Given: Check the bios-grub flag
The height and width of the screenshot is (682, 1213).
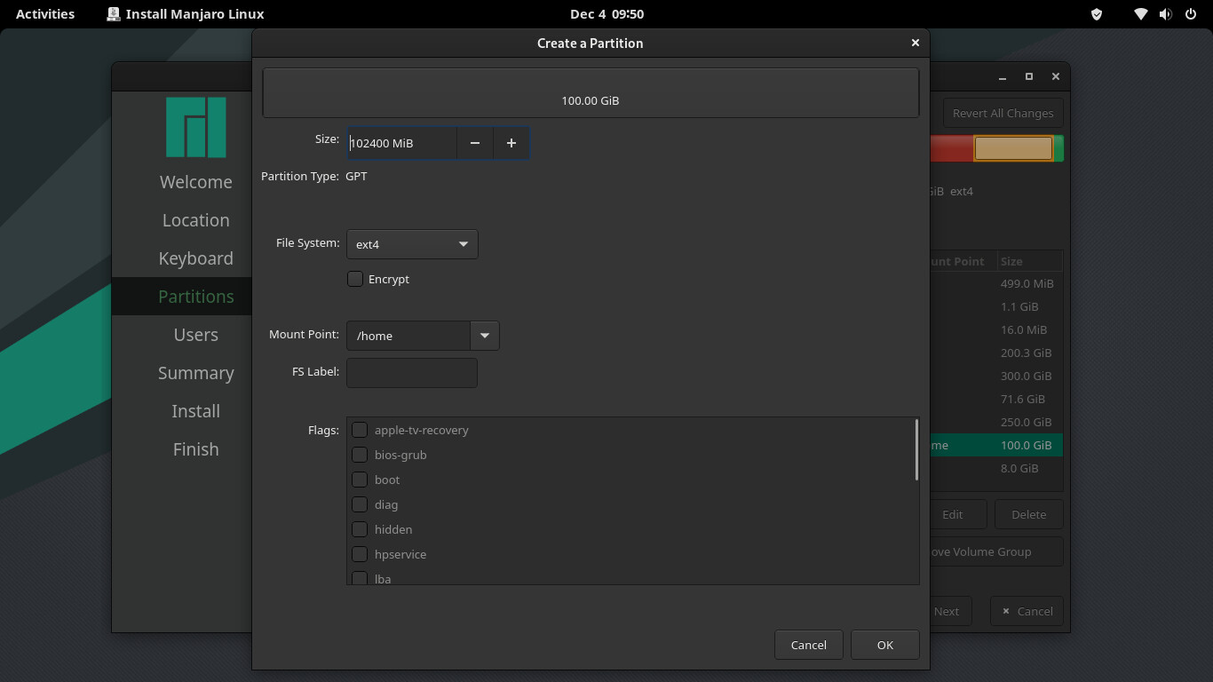Looking at the screenshot, I should (360, 455).
